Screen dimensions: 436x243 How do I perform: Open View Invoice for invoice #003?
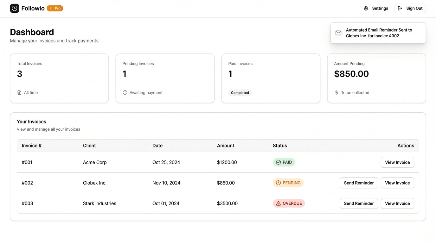(397, 203)
